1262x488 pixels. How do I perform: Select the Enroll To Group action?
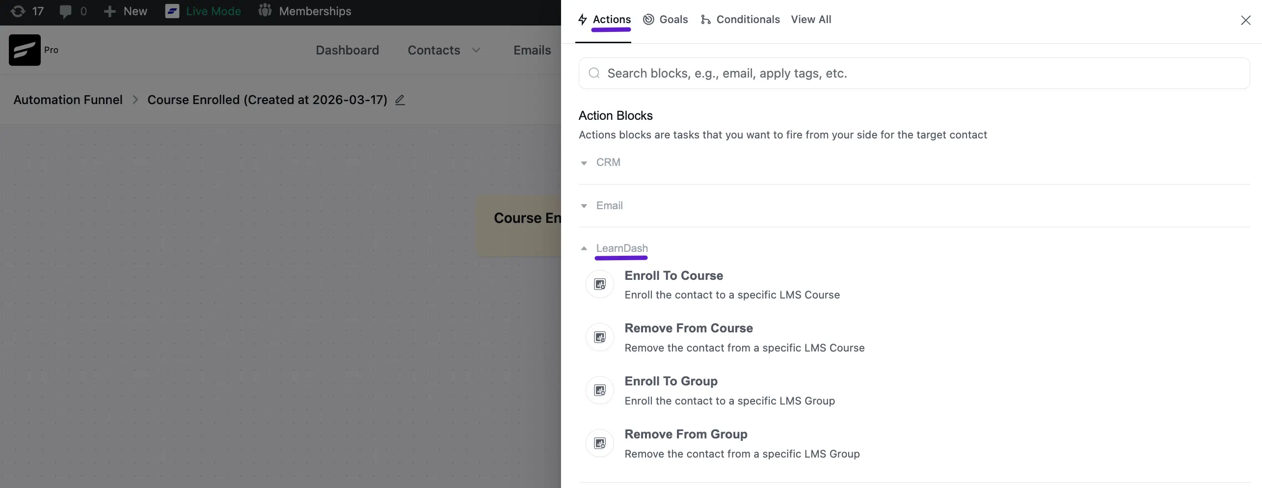[671, 381]
